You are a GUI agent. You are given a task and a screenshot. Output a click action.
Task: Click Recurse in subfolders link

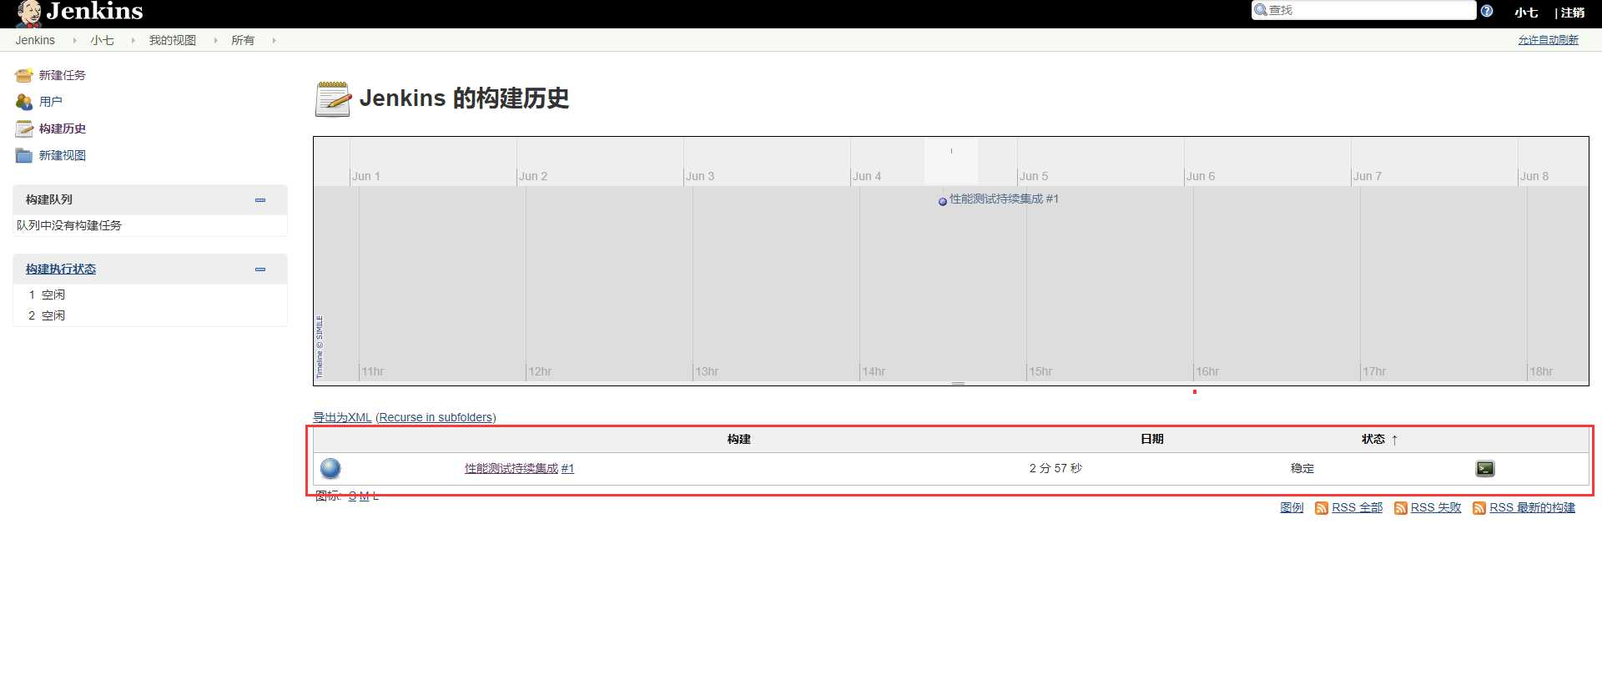point(436,417)
